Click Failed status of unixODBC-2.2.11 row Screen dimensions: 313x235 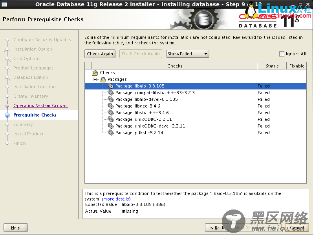click(264, 119)
